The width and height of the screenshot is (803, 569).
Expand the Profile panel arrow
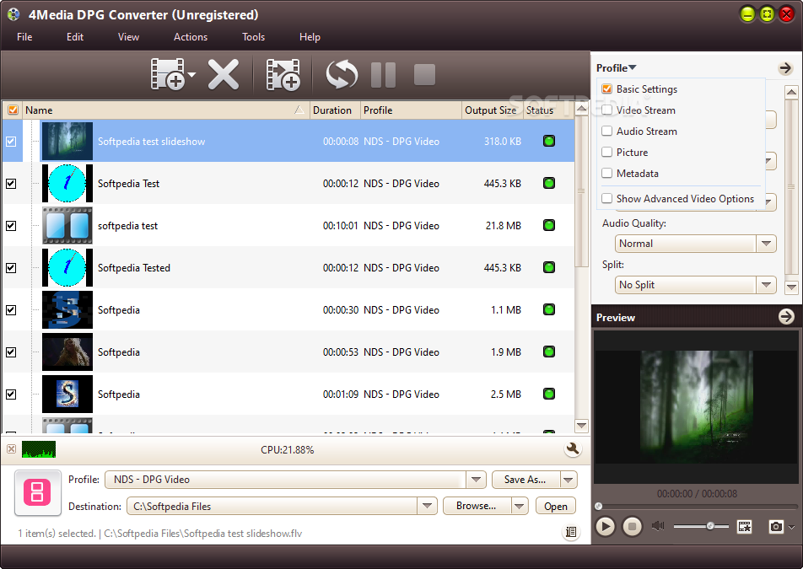785,68
